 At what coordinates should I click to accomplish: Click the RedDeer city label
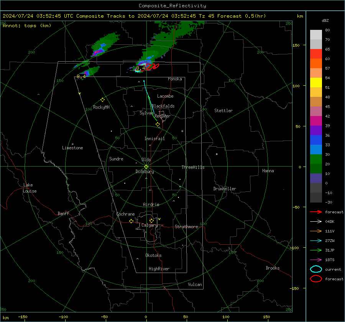(163, 116)
